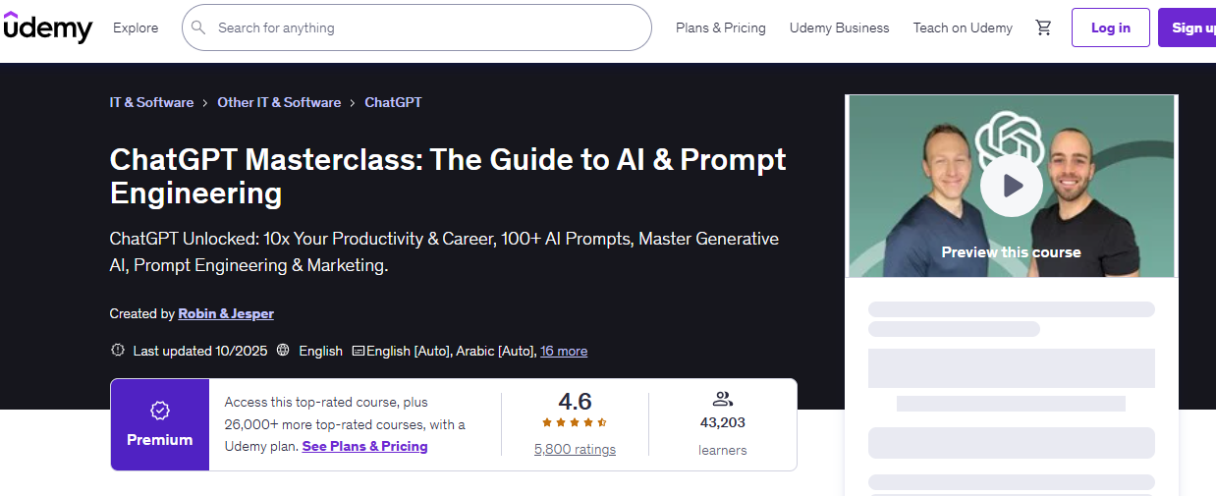The image size is (1216, 496).
Task: Open Teach on Udemy page
Action: pos(963,28)
